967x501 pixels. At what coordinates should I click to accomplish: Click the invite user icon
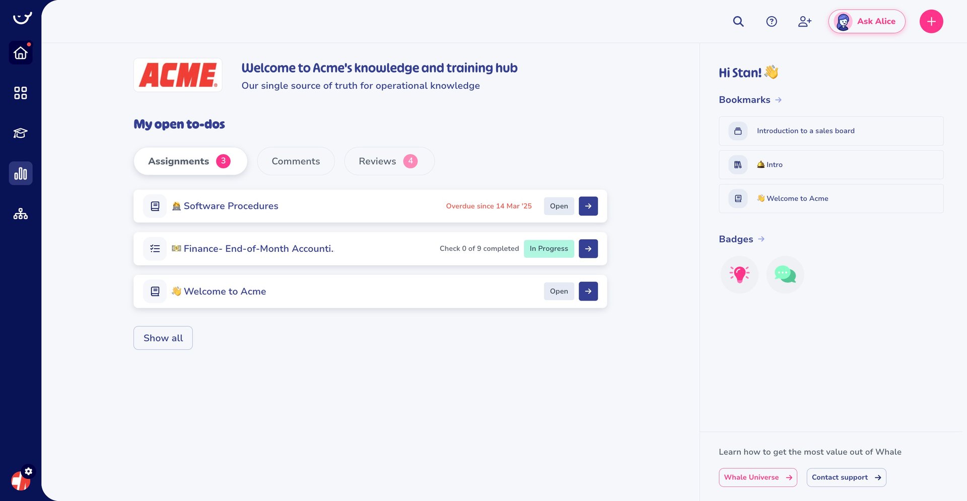pos(805,22)
